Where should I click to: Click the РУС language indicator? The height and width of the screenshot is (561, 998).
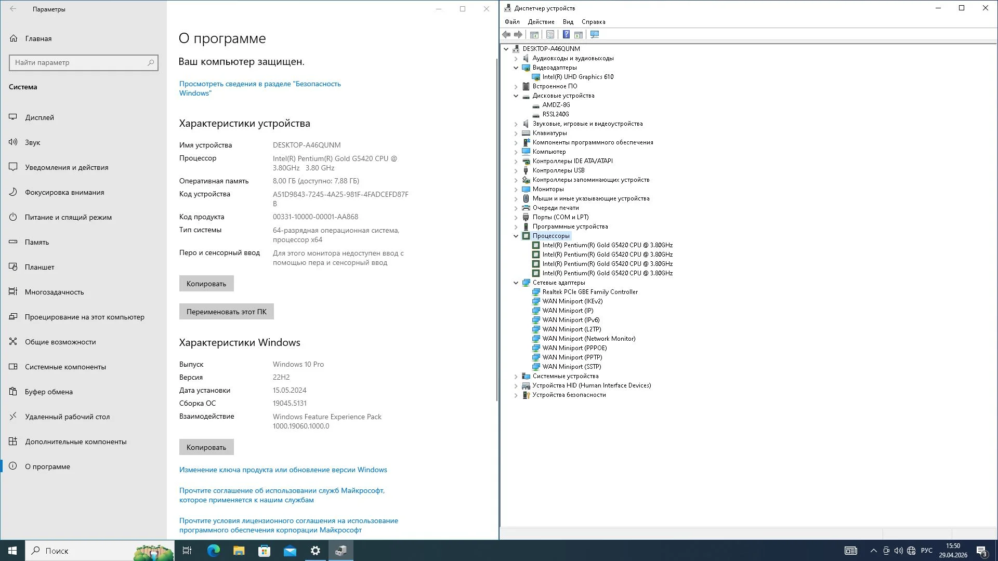click(926, 551)
